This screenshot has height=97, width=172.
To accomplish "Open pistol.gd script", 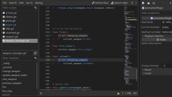I will tap(10, 21).
